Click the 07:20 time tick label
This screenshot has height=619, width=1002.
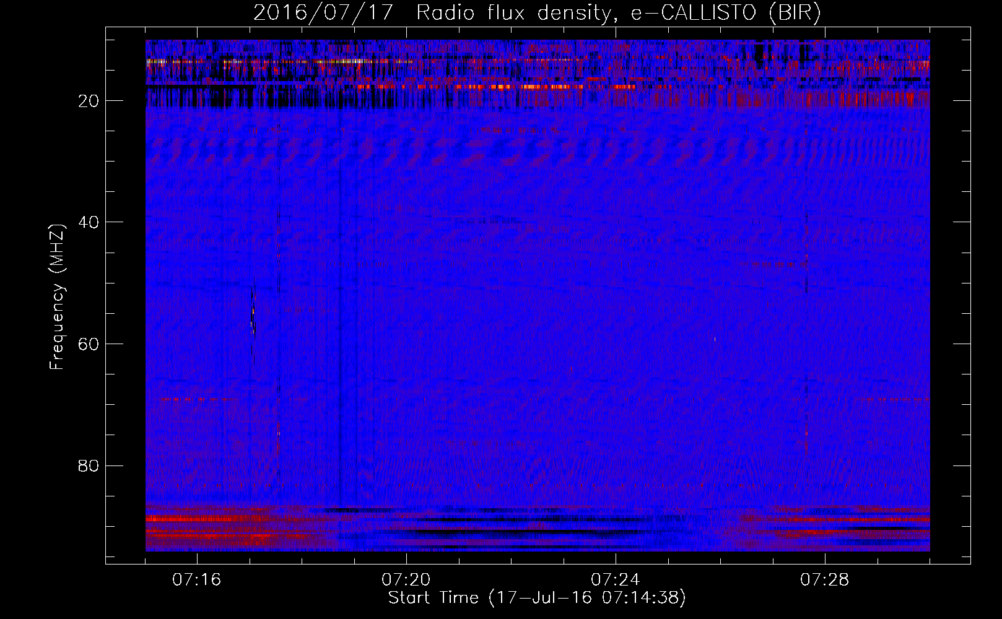point(406,580)
